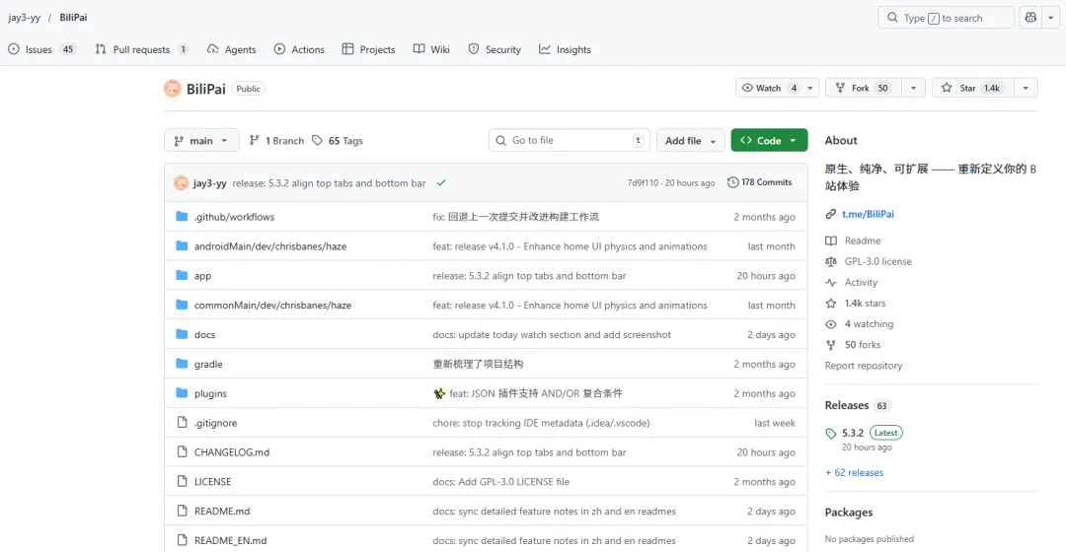
Task: Open the GPL-3.0 license link
Action: pos(877,261)
